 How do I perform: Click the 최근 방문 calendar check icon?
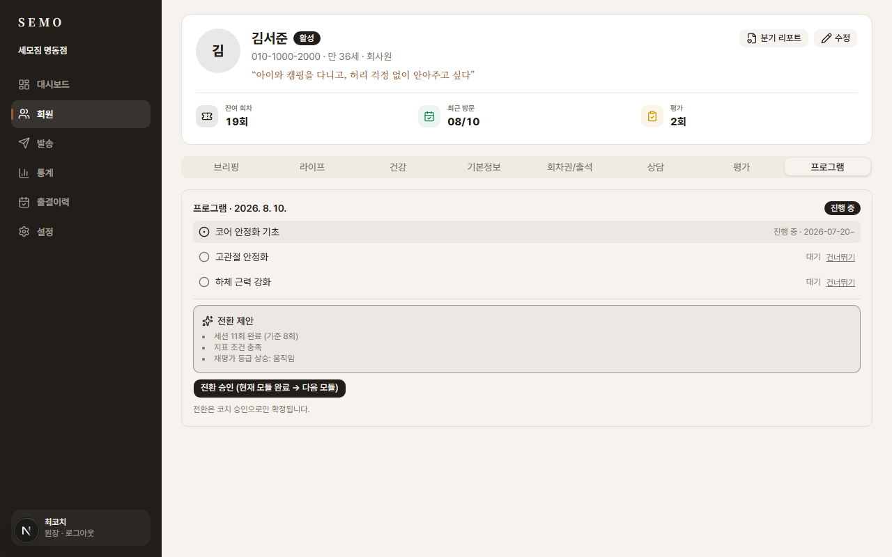coord(429,116)
